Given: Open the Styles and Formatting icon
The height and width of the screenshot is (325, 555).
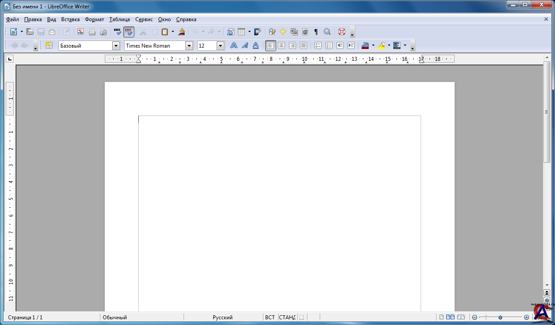Looking at the screenshot, I should click(x=49, y=45).
